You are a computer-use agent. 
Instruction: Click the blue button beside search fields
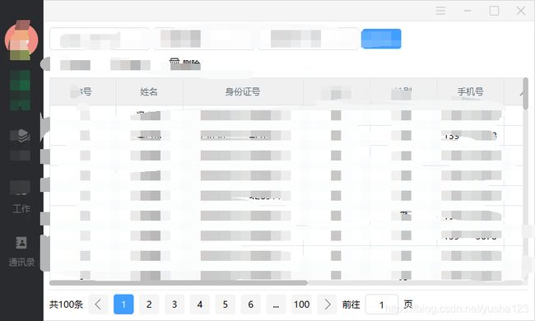pyautogui.click(x=381, y=39)
